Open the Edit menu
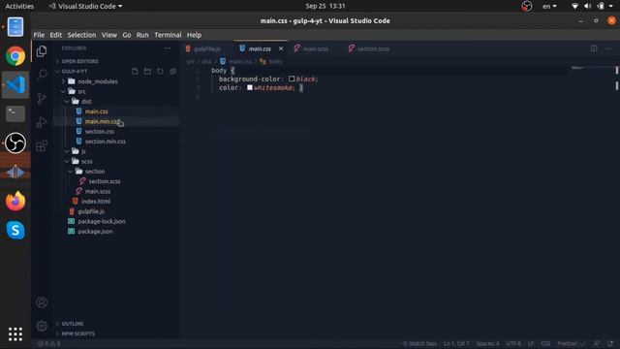The width and height of the screenshot is (620, 349). pos(56,35)
